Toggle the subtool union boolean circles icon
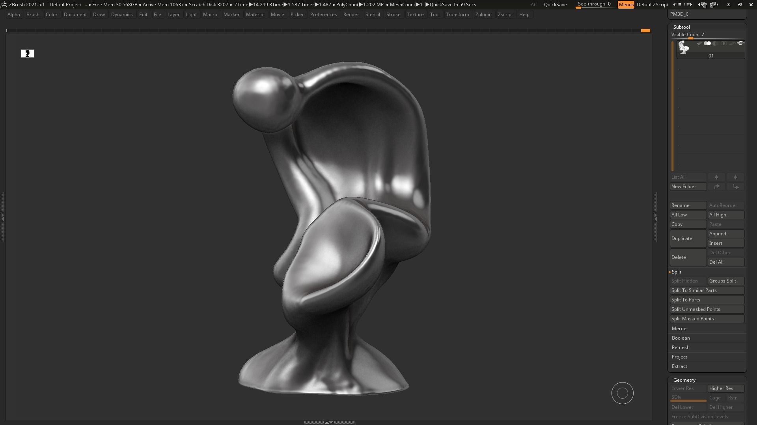This screenshot has height=425, width=757. (x=707, y=44)
